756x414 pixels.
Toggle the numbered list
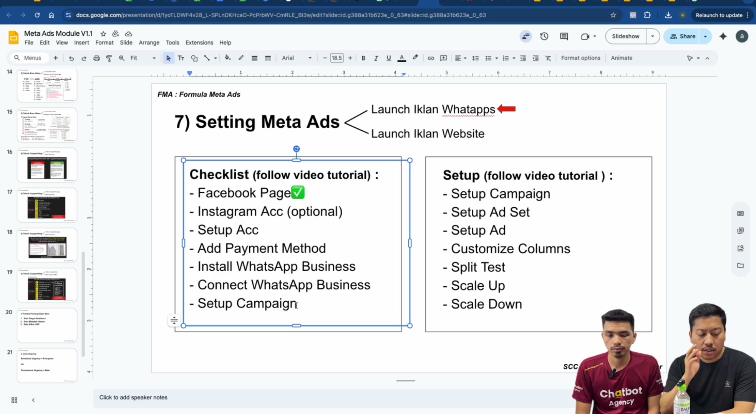[x=506, y=58]
